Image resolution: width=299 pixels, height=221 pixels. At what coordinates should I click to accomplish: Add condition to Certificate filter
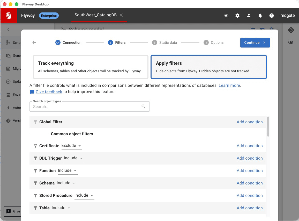coord(250,146)
